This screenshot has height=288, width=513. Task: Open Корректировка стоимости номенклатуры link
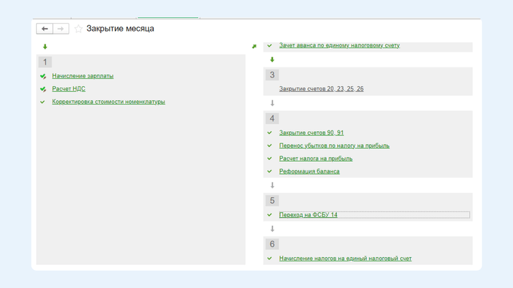(108, 102)
